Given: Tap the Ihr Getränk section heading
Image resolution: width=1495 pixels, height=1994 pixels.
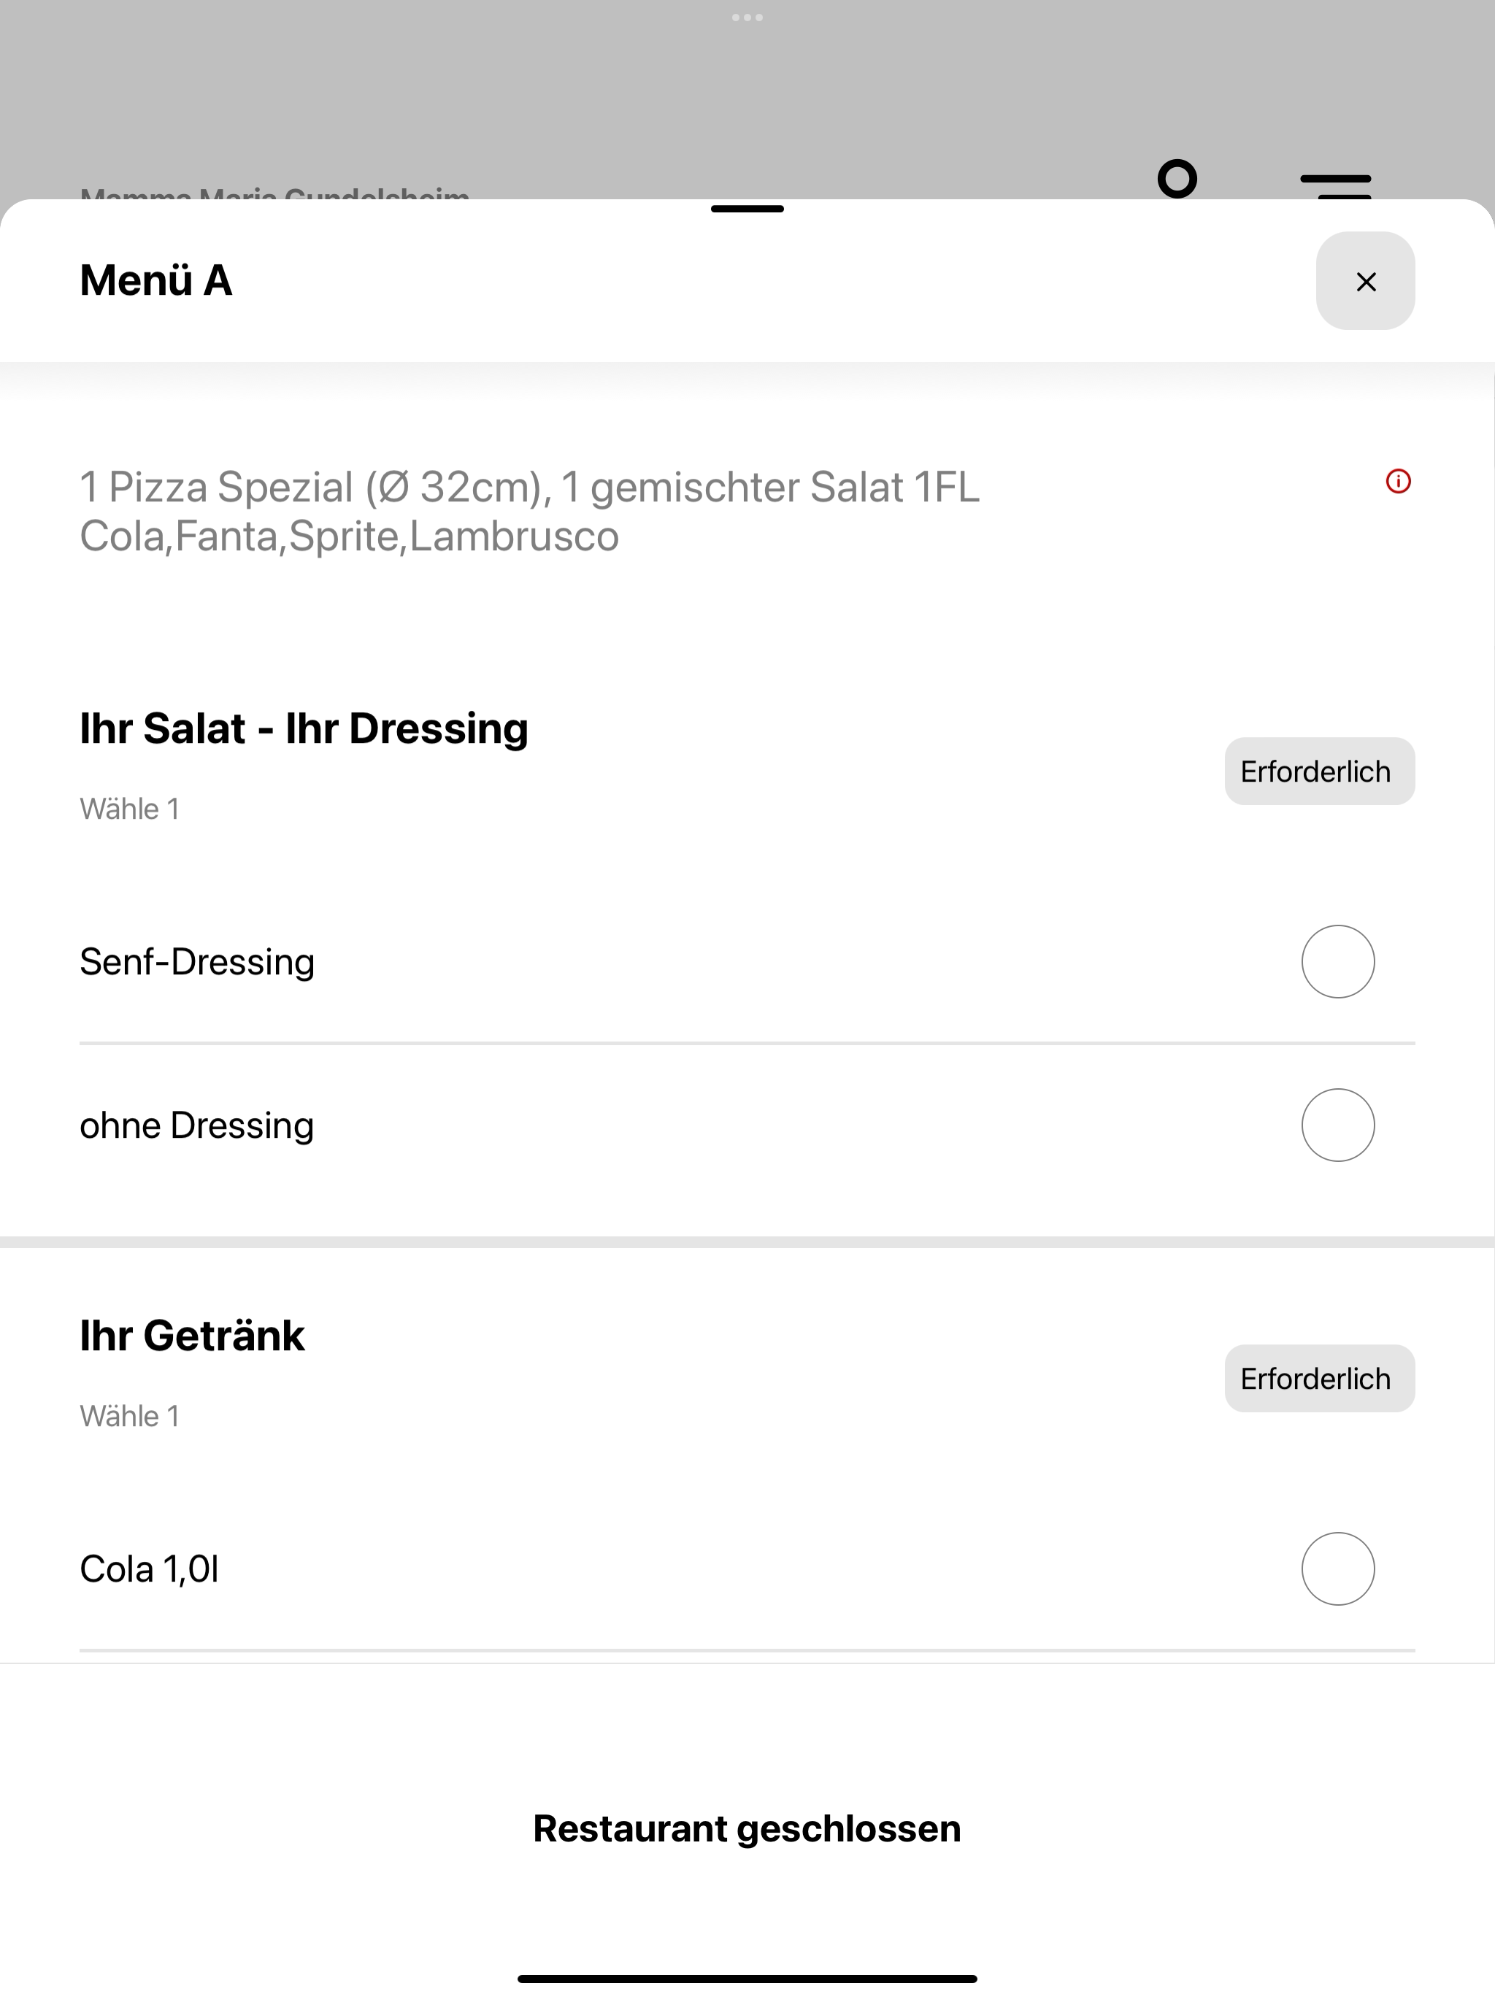Looking at the screenshot, I should pyautogui.click(x=192, y=1336).
